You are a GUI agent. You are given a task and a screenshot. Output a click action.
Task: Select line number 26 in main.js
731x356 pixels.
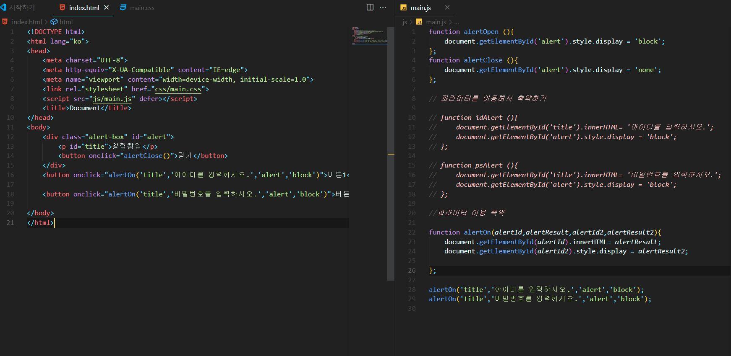point(412,270)
